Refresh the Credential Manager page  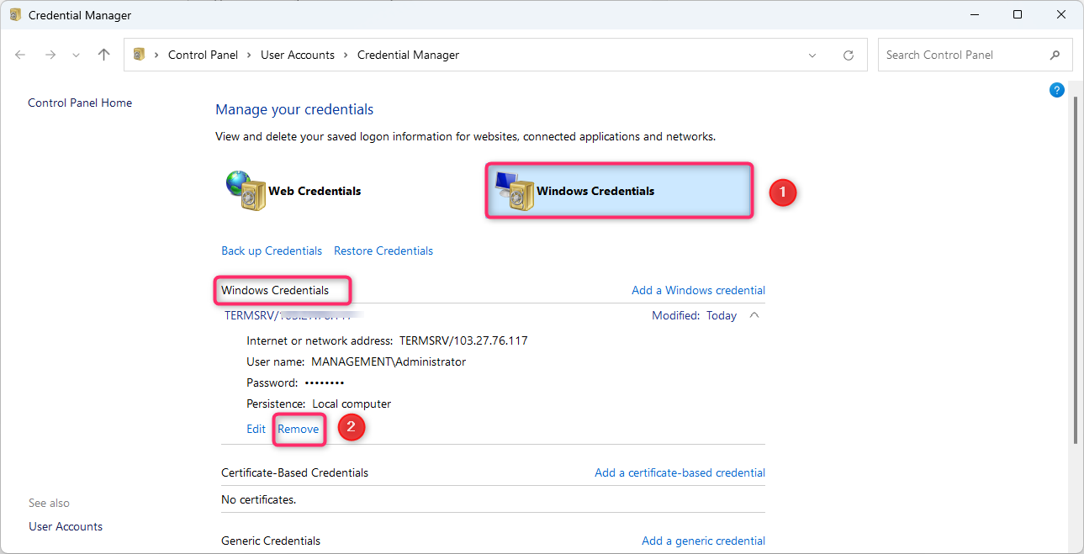[849, 55]
